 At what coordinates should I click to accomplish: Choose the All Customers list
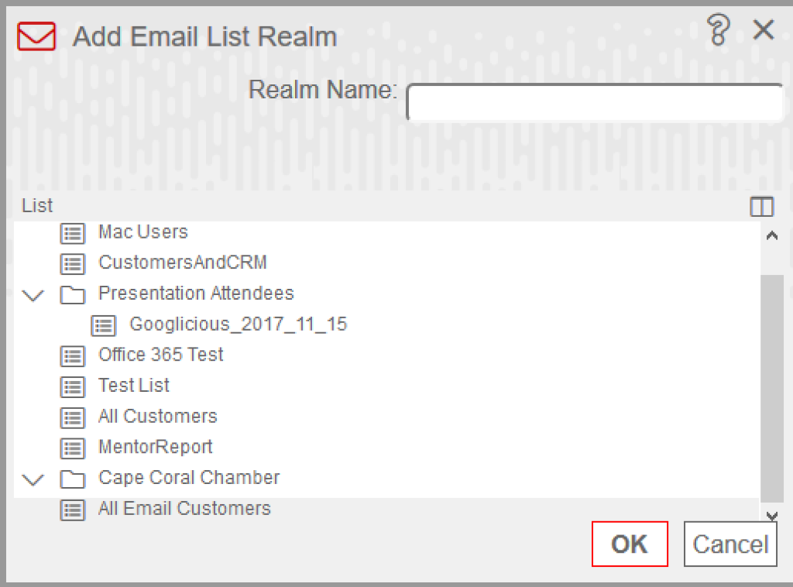[158, 416]
